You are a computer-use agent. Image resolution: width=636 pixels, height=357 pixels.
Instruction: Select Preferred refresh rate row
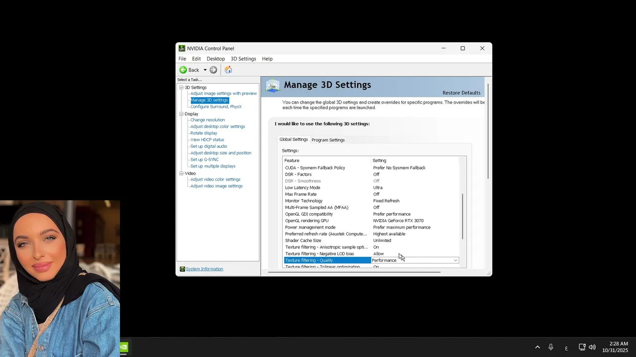point(371,234)
